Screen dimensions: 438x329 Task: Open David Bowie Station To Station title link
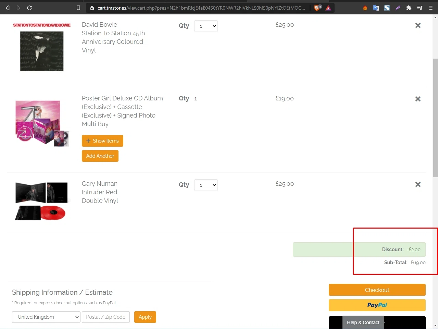tap(113, 37)
